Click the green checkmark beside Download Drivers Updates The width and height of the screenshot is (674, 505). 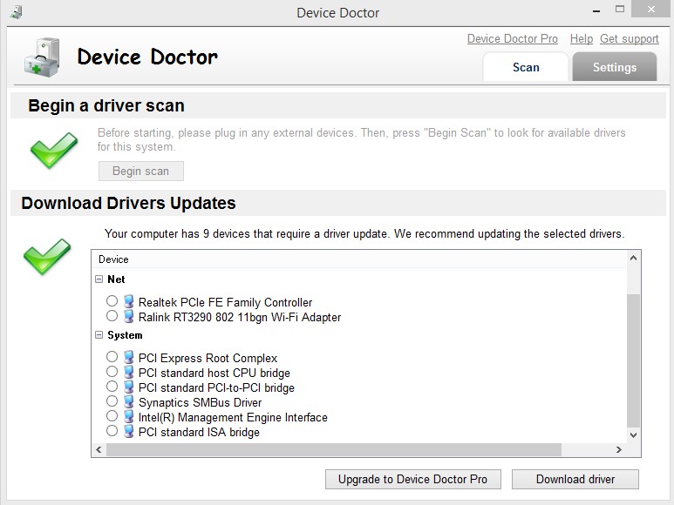[47, 256]
